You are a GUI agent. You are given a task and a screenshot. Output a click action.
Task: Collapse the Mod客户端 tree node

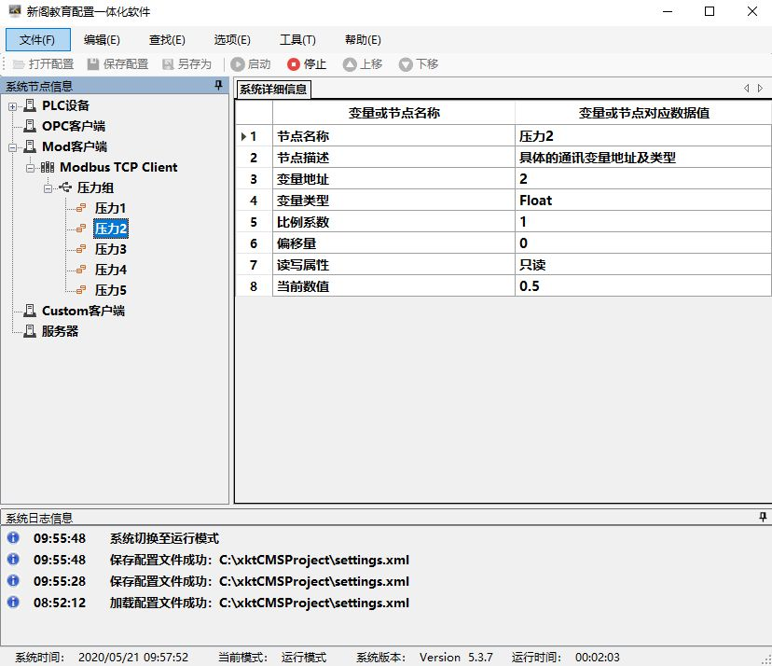tap(13, 147)
